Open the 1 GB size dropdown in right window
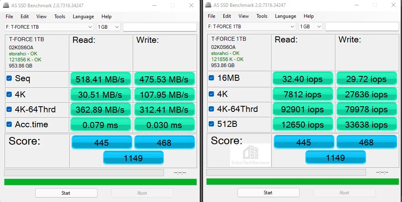Screen dimensions: 402x202 (x=311, y=26)
